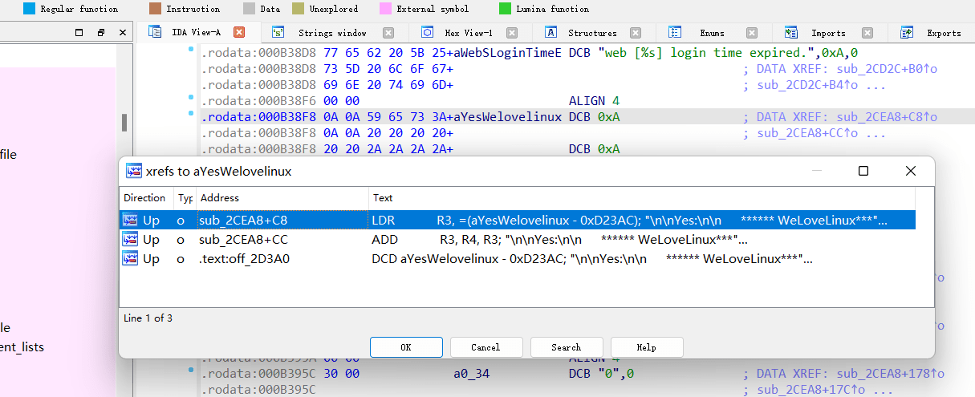Click Cancel in the xrefs dialog

(485, 347)
